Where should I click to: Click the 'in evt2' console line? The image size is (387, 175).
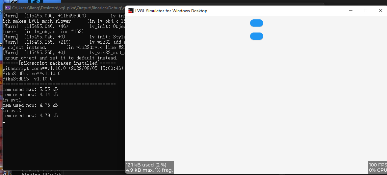12,111
